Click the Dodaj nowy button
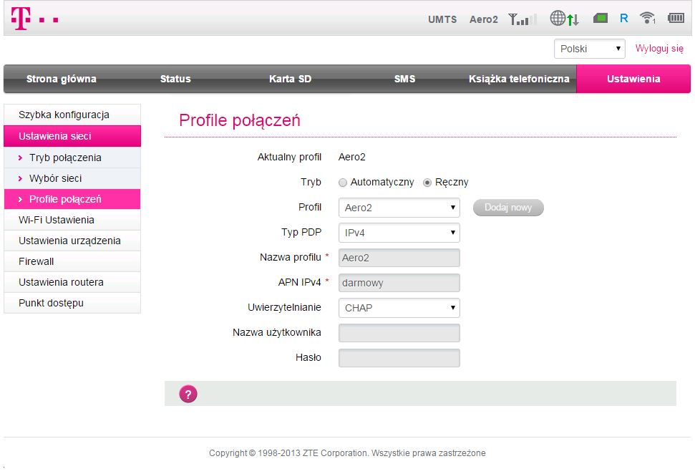Viewport: 695px width, 474px height. pos(508,208)
